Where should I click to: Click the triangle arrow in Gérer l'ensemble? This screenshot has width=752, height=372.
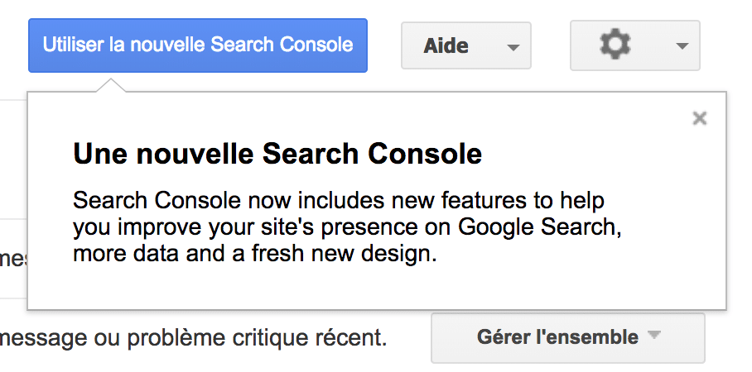click(653, 335)
